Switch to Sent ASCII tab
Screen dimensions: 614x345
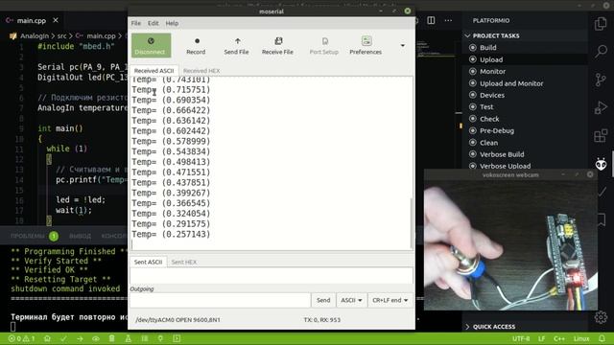148,262
